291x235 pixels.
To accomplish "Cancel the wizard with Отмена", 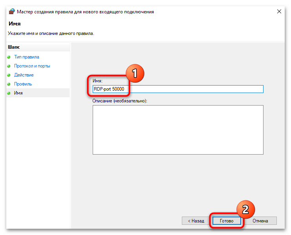I will (x=260, y=221).
